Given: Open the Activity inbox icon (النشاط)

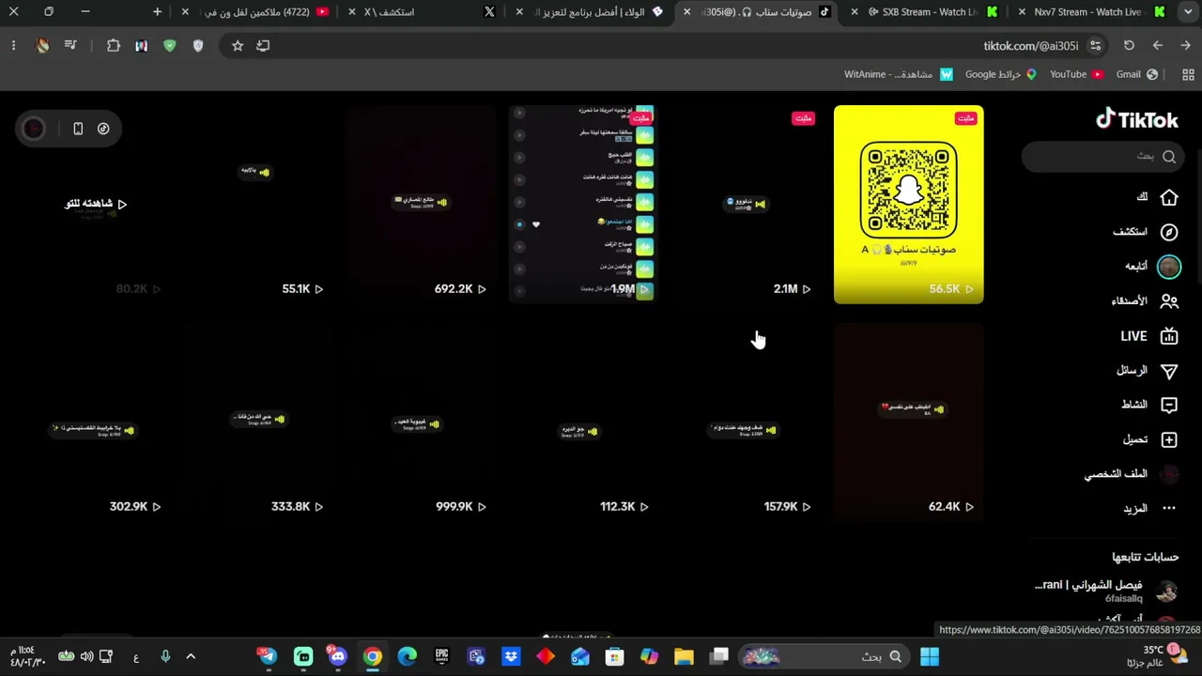Looking at the screenshot, I should (1169, 405).
